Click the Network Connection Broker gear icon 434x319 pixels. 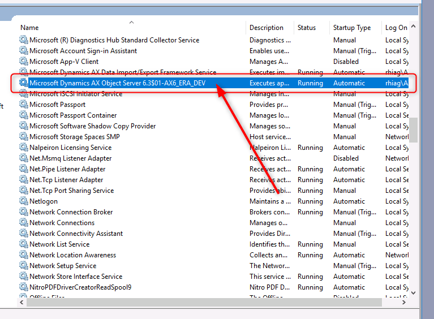click(x=23, y=212)
